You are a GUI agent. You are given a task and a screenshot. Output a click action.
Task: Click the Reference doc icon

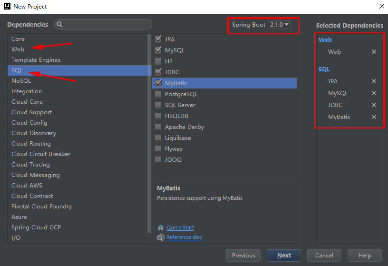point(161,237)
